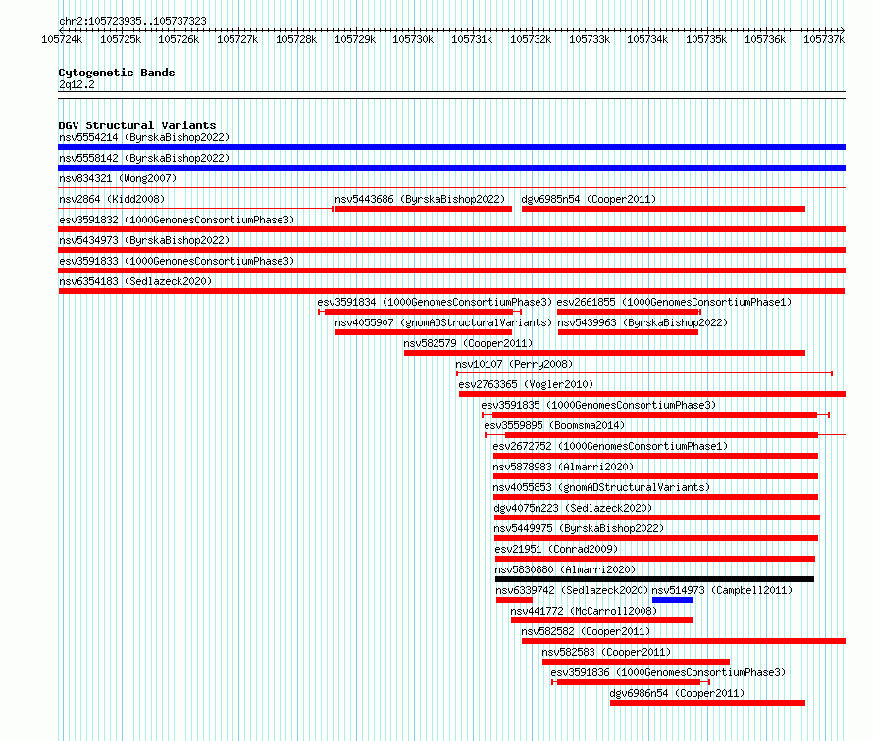
Task: Click nsv514973 (Campbell2011) label
Action: click(x=722, y=590)
